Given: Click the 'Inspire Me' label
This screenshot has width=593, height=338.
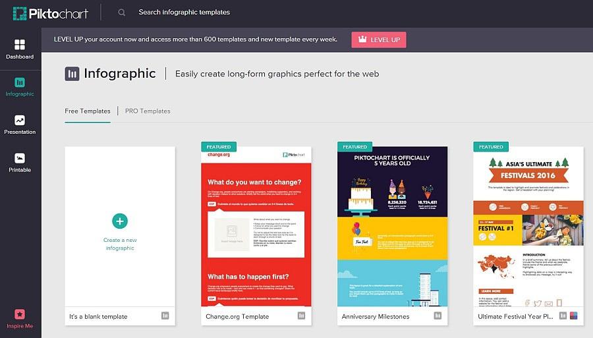Looking at the screenshot, I should tap(20, 326).
